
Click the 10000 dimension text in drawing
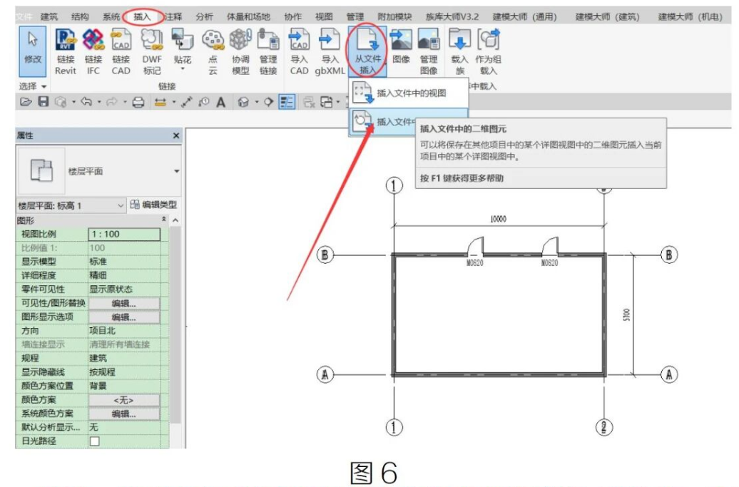pyautogui.click(x=498, y=219)
